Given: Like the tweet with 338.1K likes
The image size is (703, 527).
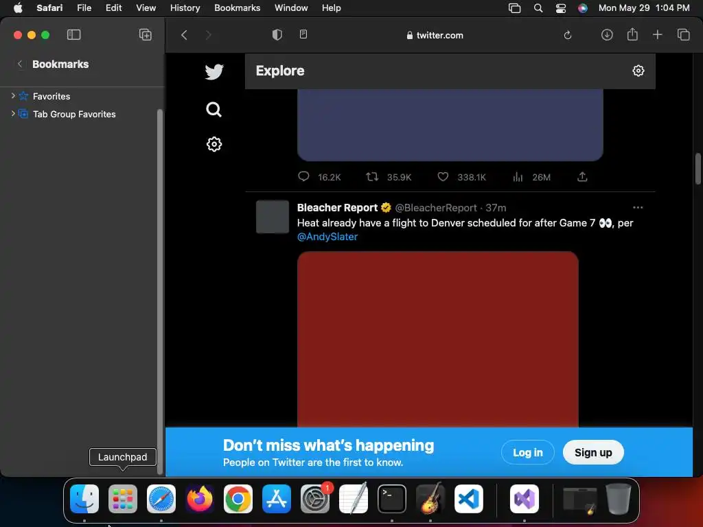Looking at the screenshot, I should pos(443,176).
